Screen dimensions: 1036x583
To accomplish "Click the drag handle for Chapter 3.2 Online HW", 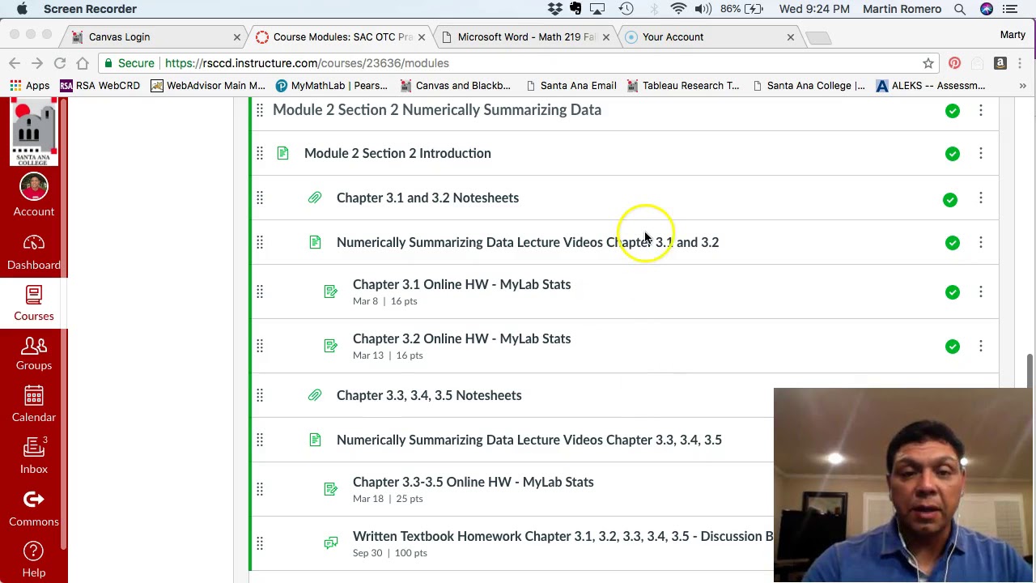I will [260, 346].
